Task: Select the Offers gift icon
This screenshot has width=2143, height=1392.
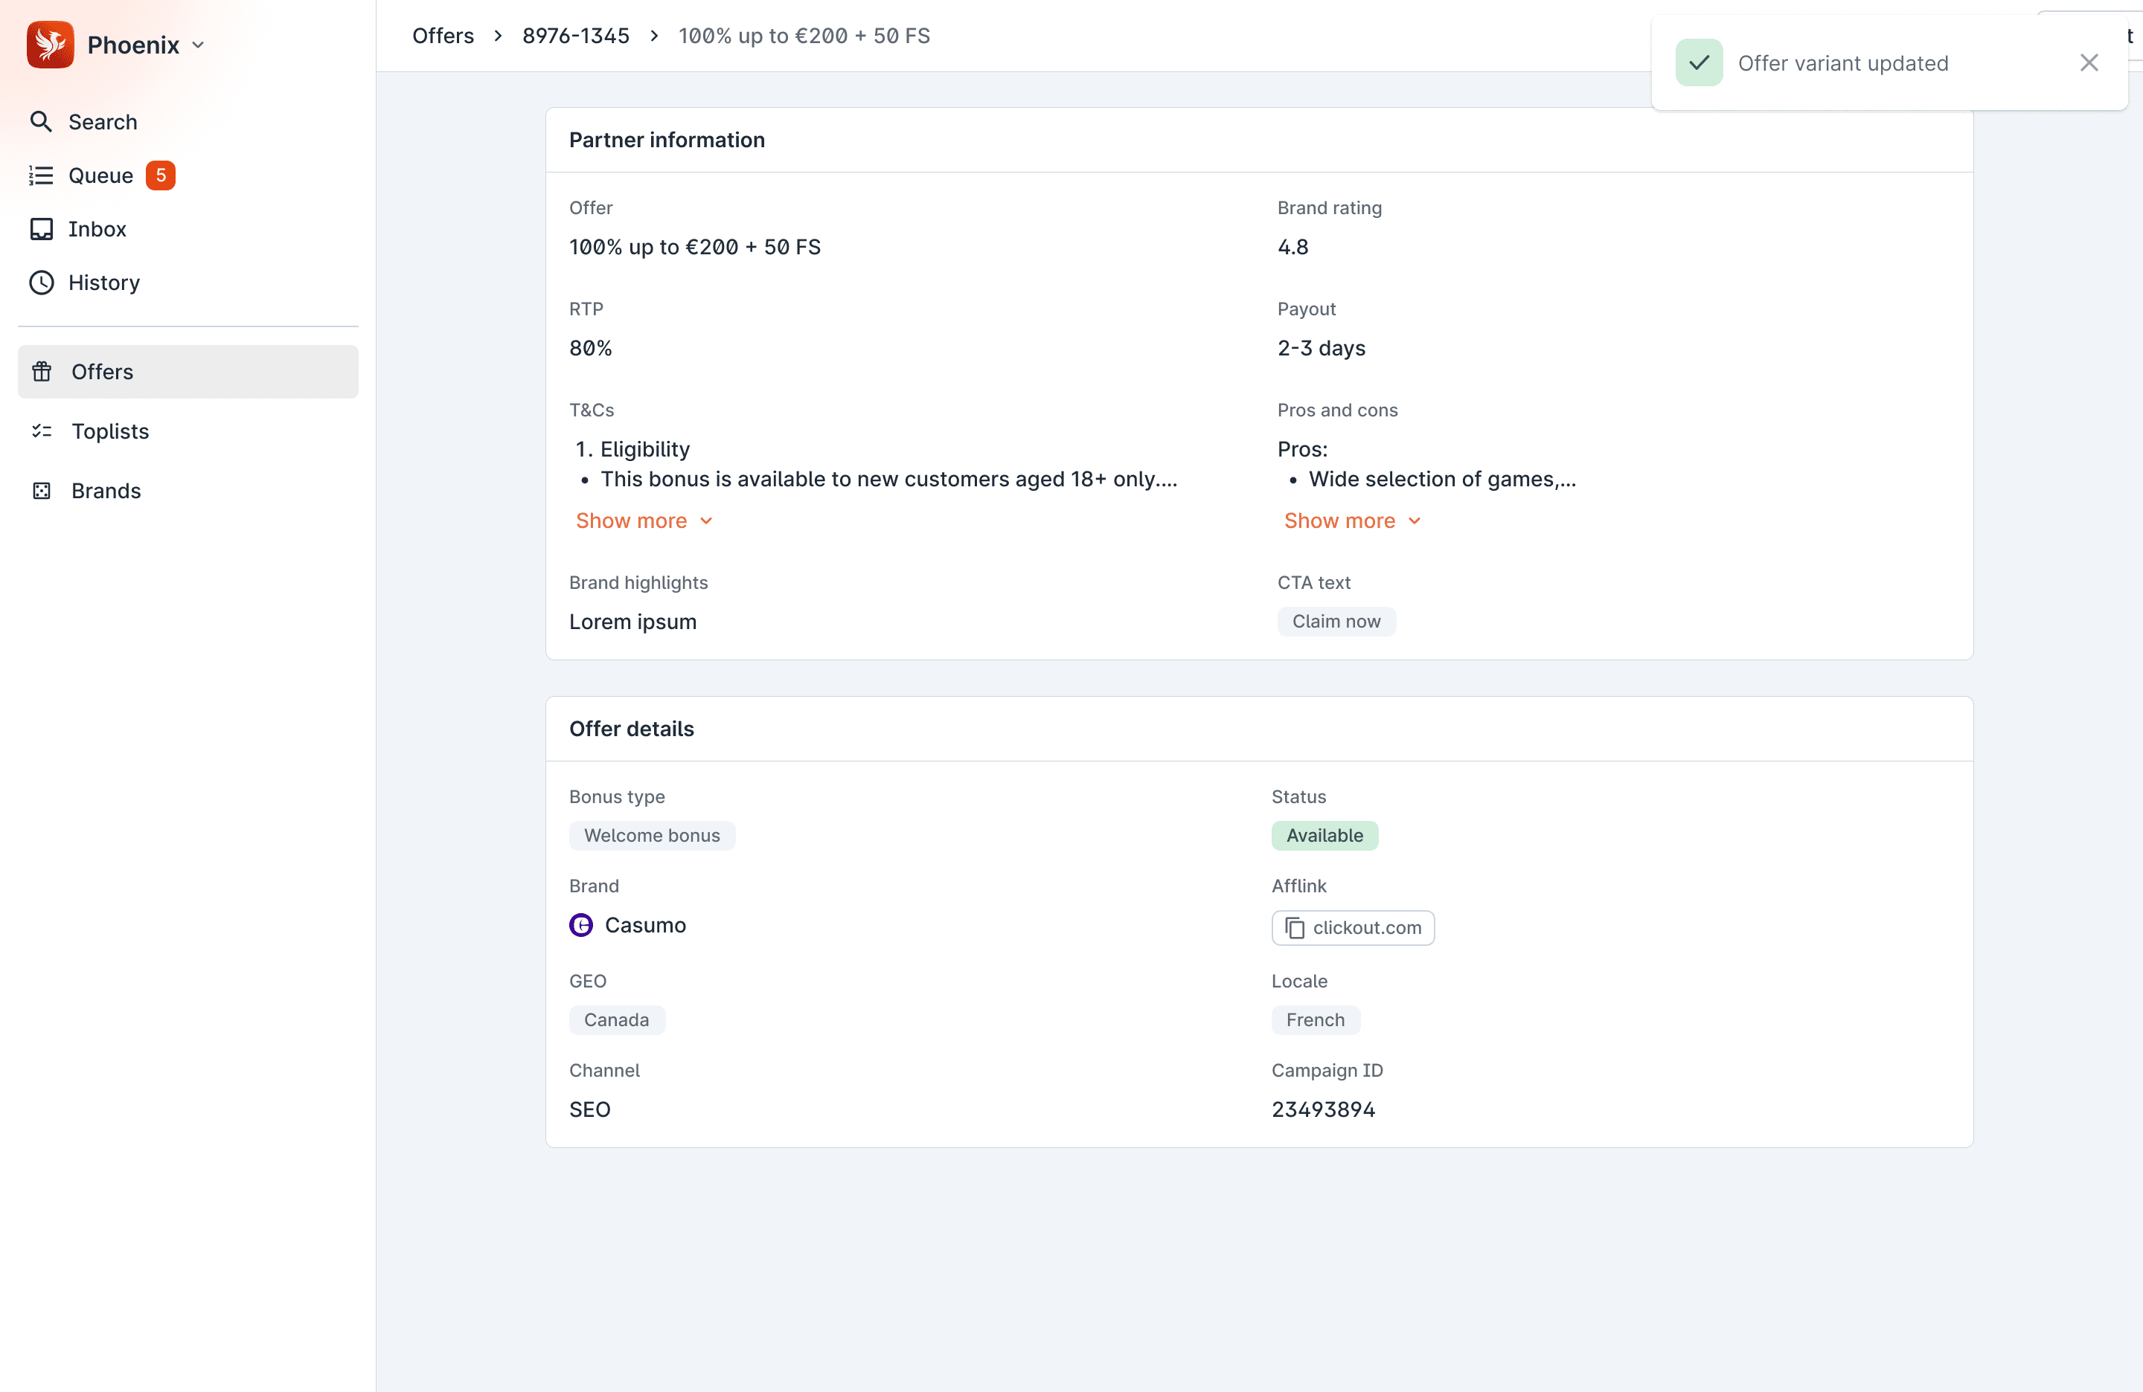Action: click(x=42, y=372)
